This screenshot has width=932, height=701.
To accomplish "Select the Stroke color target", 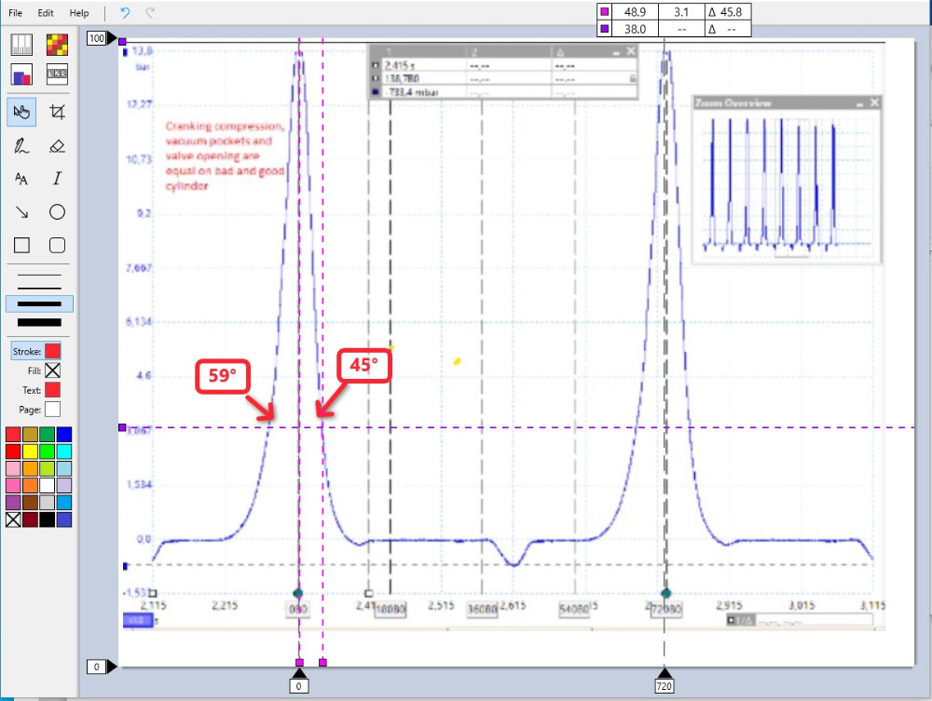I will click(x=52, y=351).
